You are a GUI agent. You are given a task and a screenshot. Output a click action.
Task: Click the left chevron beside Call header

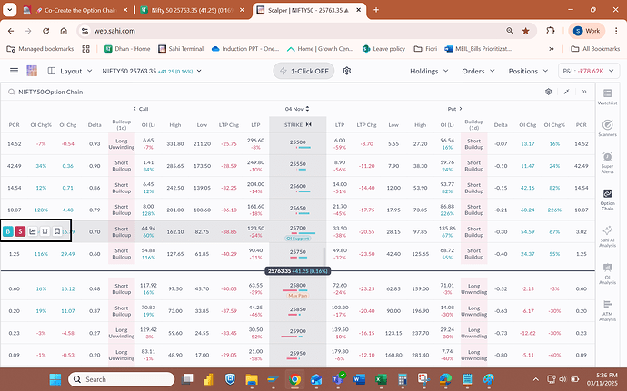(134, 109)
